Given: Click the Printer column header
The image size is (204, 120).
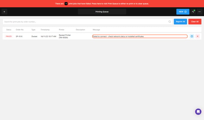Looking at the screenshot, I should click(x=61, y=30).
